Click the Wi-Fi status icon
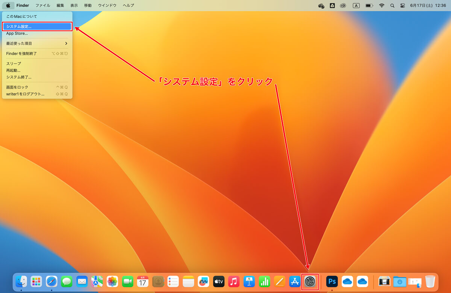451x293 pixels. click(382, 6)
